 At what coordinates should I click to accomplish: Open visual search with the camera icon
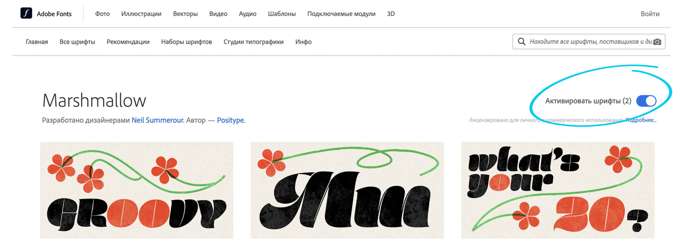657,42
